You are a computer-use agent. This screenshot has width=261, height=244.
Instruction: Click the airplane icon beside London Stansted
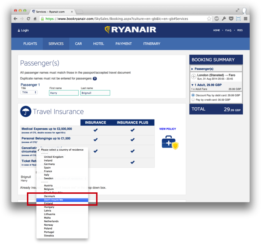pyautogui.click(x=193, y=77)
